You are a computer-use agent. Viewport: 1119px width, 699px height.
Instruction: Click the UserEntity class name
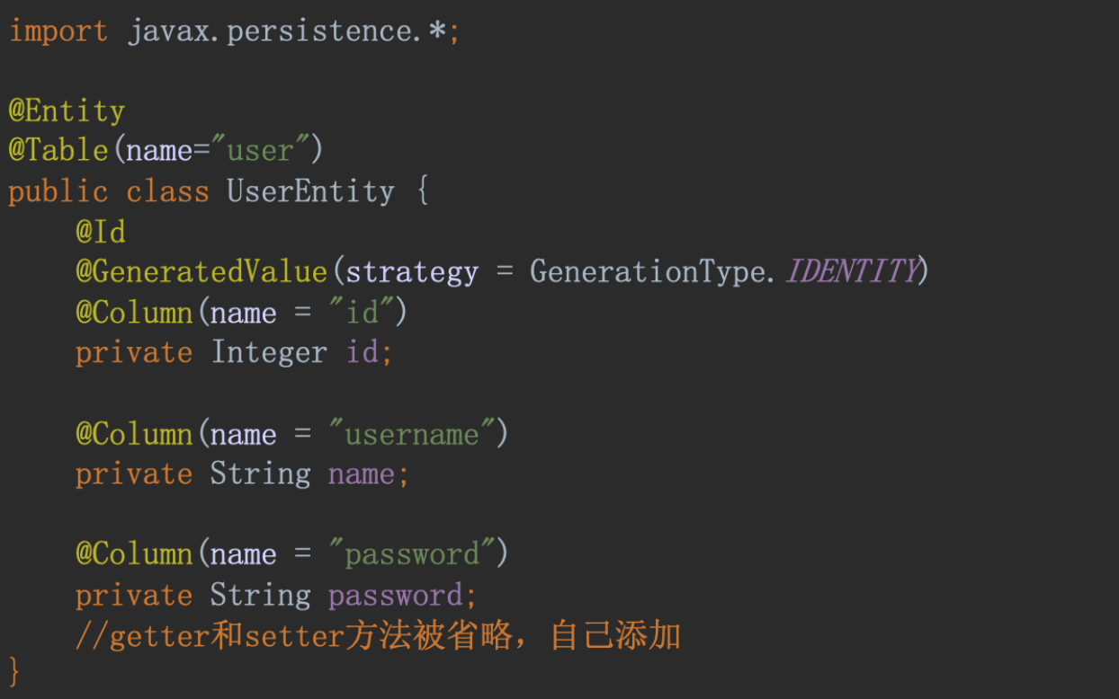tap(310, 191)
